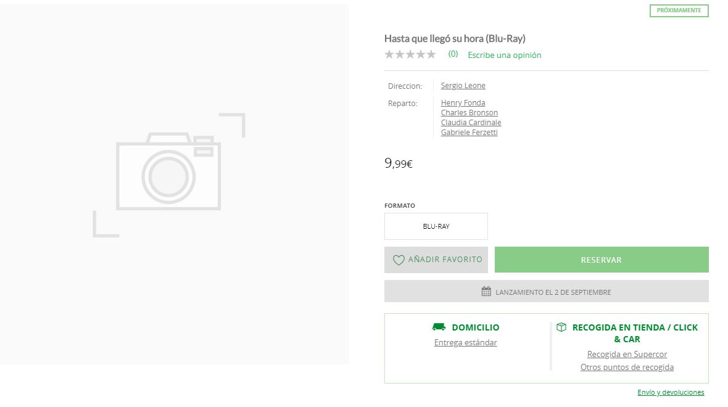The height and width of the screenshot is (407, 728).
Task: Click the Recogida en tienda / Click & Car heading
Action: (635, 333)
